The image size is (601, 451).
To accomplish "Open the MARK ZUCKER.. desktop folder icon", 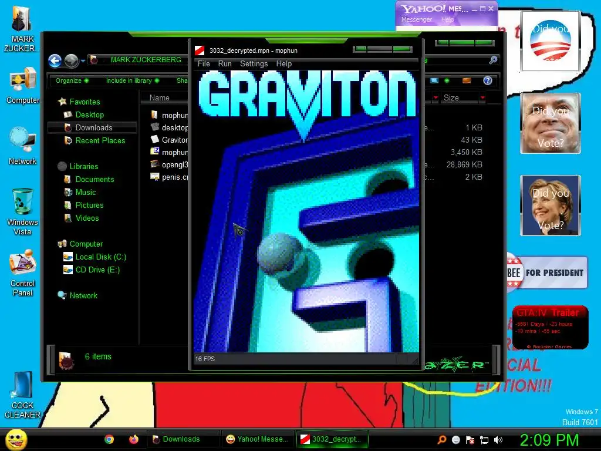I will tap(22, 28).
